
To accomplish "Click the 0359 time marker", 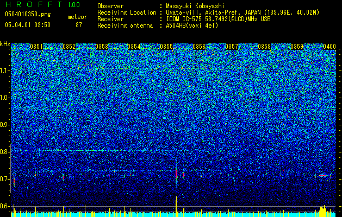I will click(x=297, y=47).
